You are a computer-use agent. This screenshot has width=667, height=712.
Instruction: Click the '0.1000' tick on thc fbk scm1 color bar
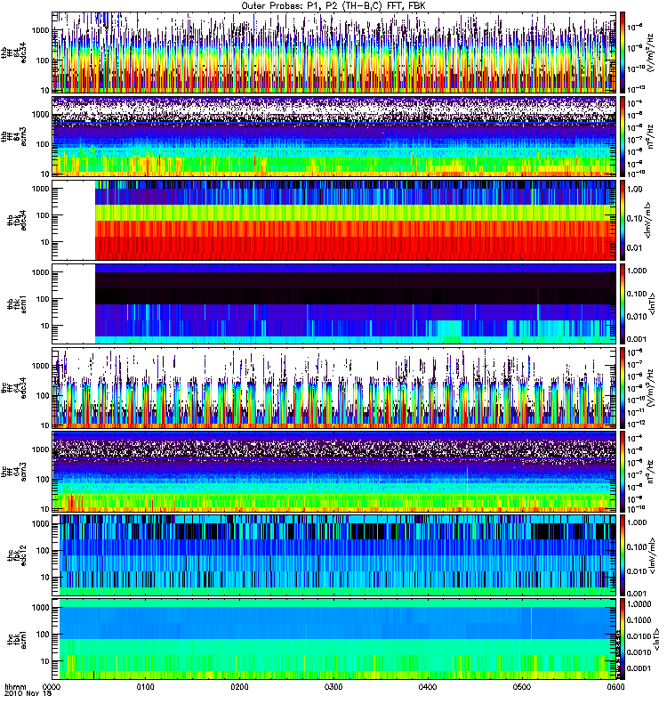point(639,619)
